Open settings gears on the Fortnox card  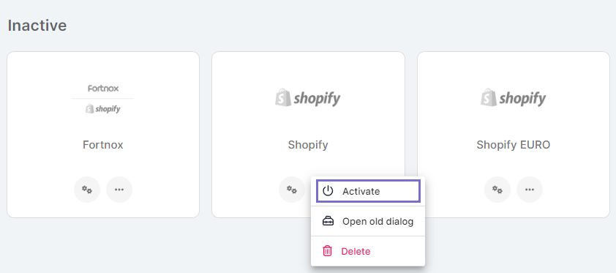(87, 190)
